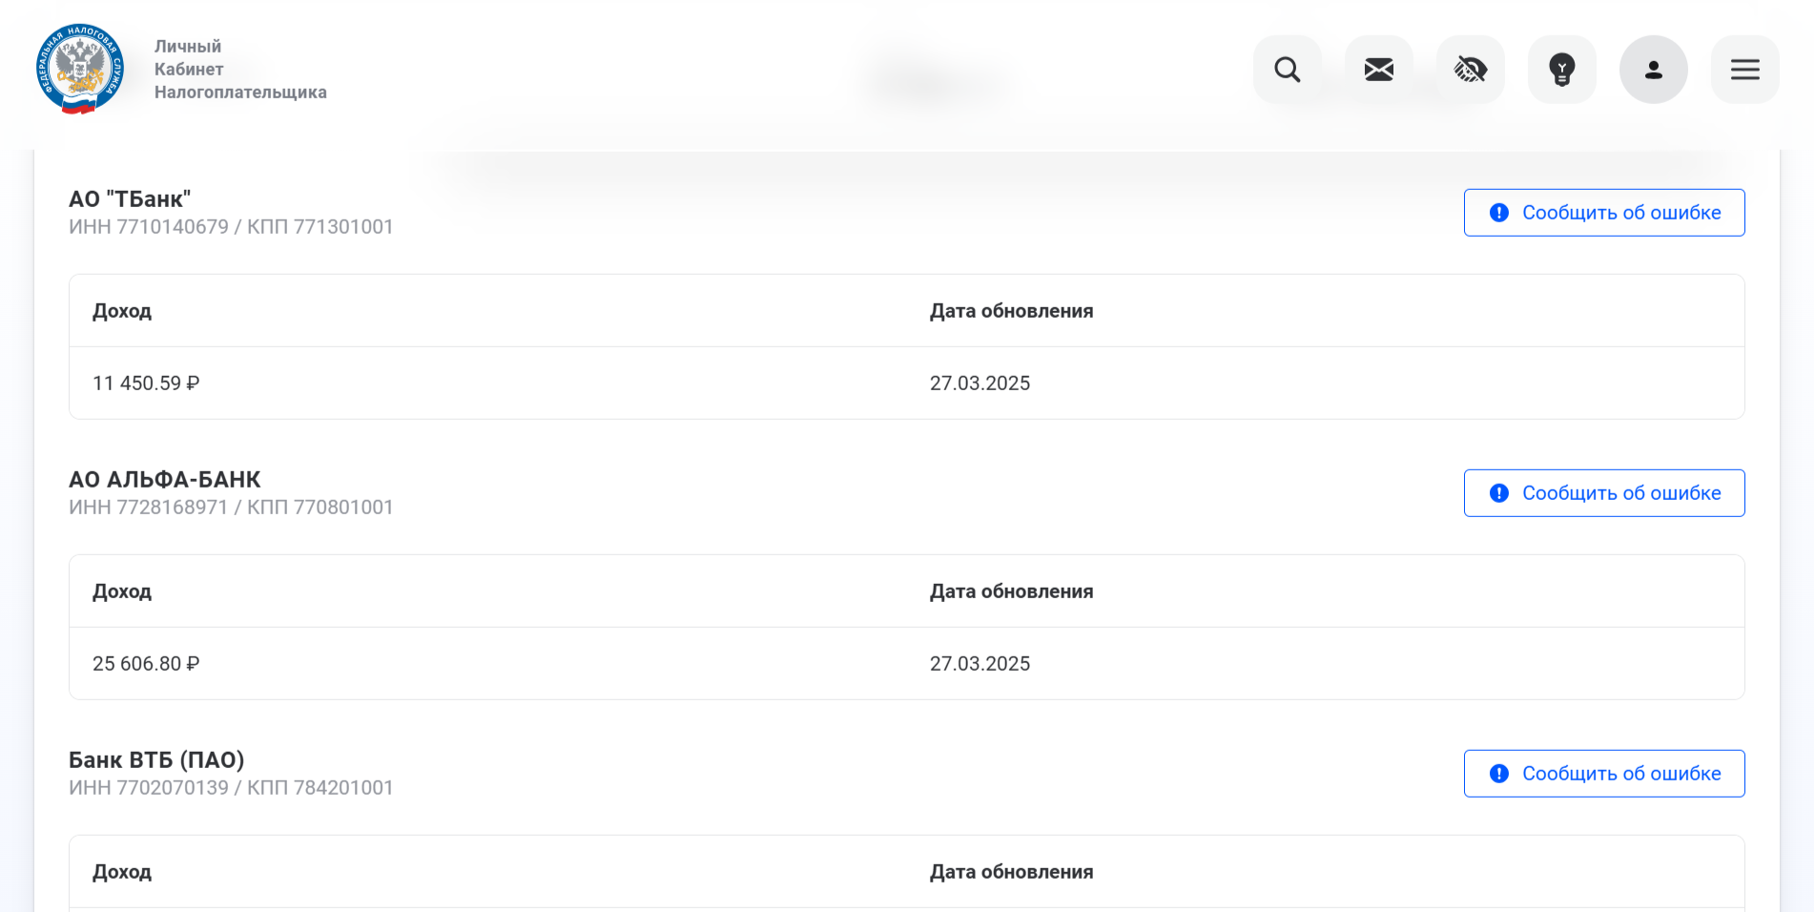This screenshot has width=1815, height=912.
Task: Select income value 25 606.80 ₽
Action: coord(146,664)
